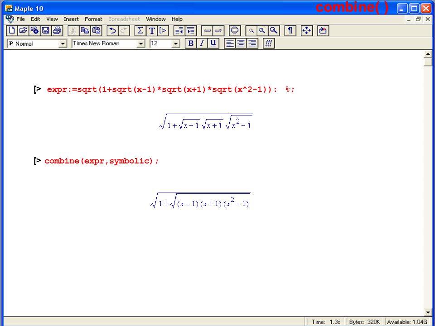Place cursor in combine(expr,symbolic); input line
435x326 pixels.
tap(101, 161)
